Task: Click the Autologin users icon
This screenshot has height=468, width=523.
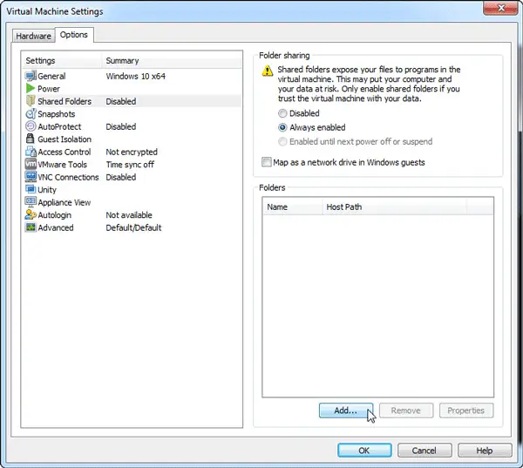Action: click(31, 214)
